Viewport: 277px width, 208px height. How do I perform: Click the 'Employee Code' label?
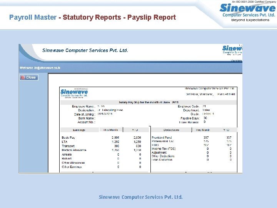189,106
